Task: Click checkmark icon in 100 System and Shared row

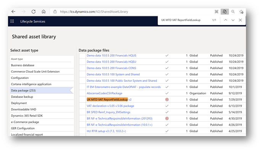Action: (167, 74)
